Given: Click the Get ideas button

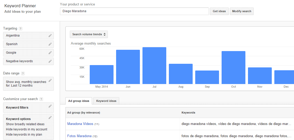Looking at the screenshot, I should (219, 11).
